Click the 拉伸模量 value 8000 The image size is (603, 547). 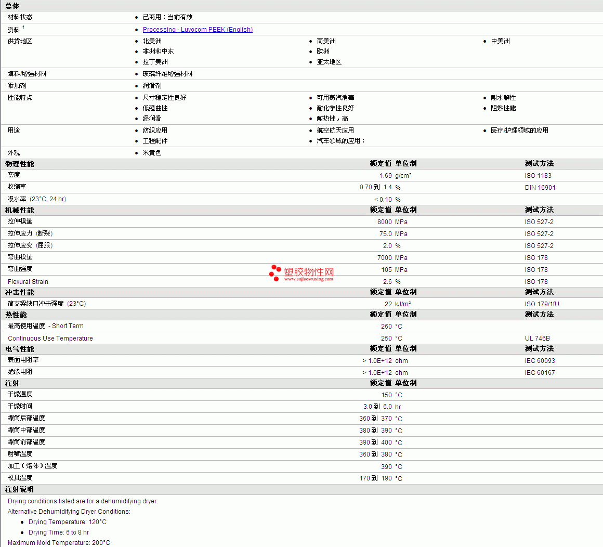point(385,222)
